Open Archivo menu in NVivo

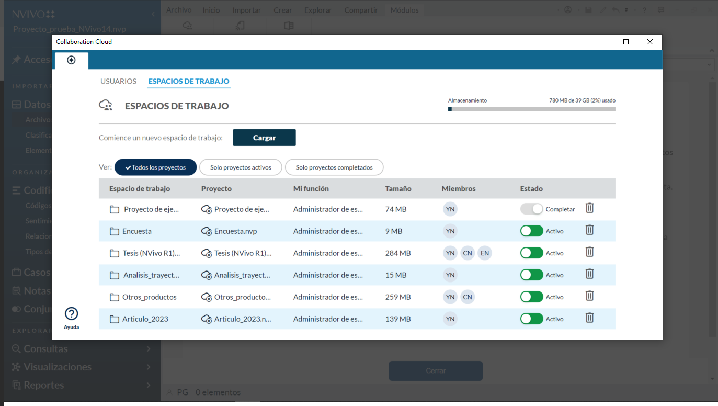179,10
